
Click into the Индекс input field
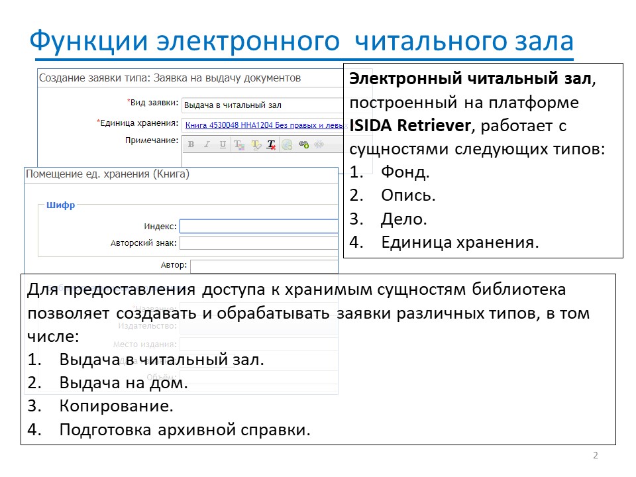click(259, 227)
